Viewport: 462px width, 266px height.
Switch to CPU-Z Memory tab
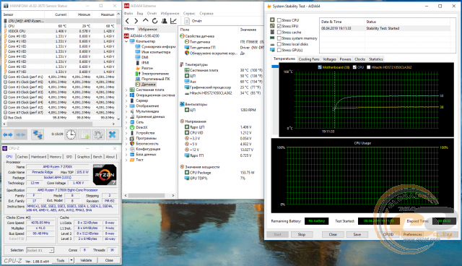point(56,157)
